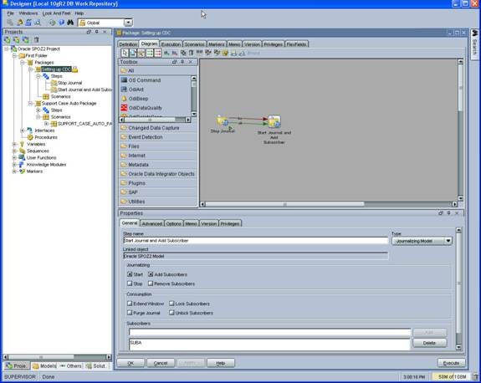The image size is (481, 383).
Task: Click garbage-collect trash icon in status bar
Action: coord(476,376)
